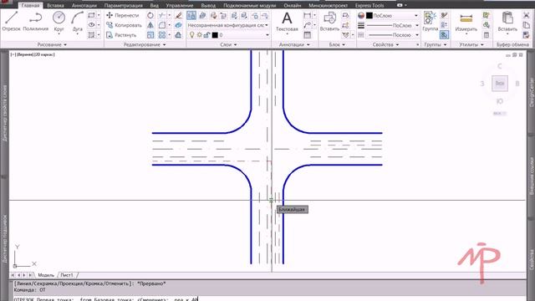Viewport: 535px width, 301px height.
Task: Click the Rotate tool icon
Action: tap(150, 15)
